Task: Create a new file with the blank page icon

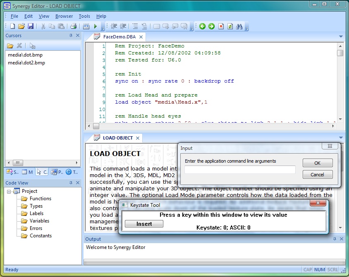Action: pyautogui.click(x=13, y=26)
